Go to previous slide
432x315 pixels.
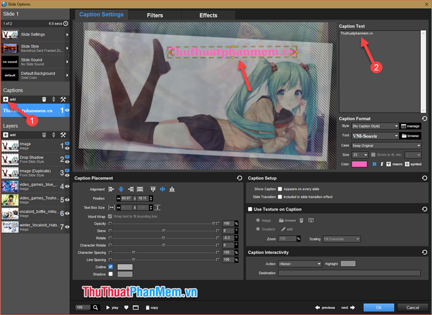point(325,307)
